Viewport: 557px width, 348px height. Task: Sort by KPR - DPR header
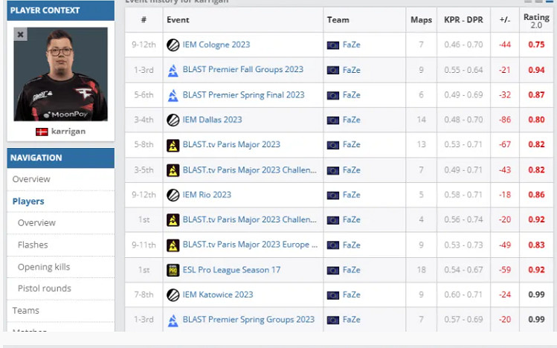click(x=463, y=20)
